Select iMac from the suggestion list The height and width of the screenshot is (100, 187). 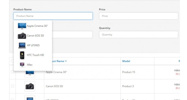[x=33, y=65]
